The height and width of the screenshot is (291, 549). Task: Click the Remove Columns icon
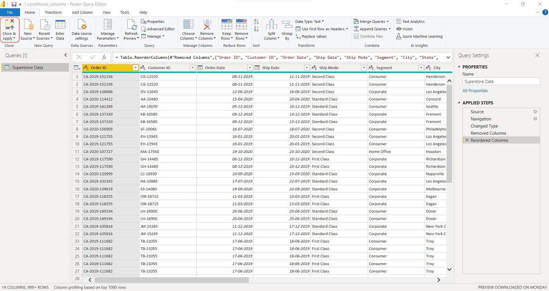tap(207, 25)
